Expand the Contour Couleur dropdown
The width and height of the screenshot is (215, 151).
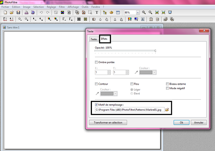[115, 94]
